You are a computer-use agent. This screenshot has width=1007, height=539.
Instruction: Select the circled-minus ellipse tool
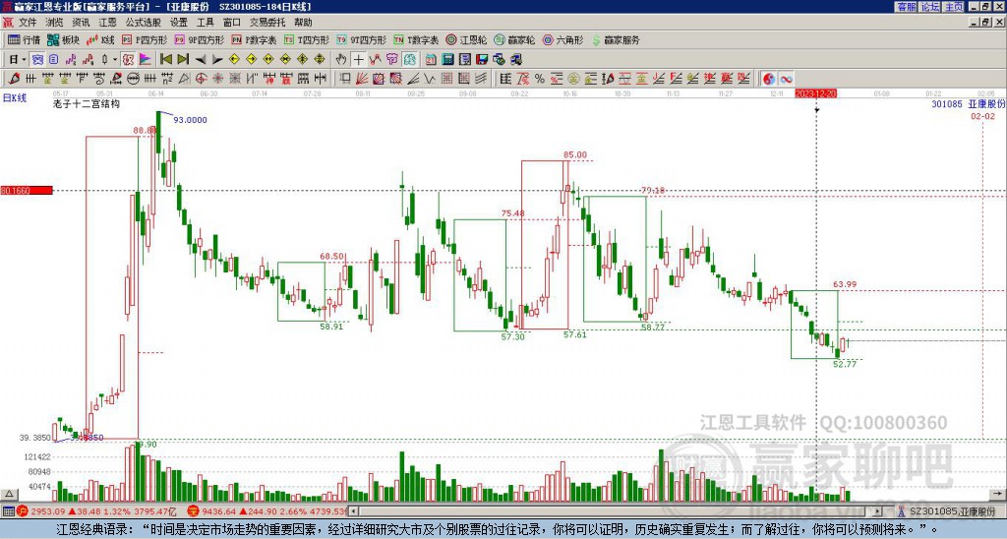(133, 79)
